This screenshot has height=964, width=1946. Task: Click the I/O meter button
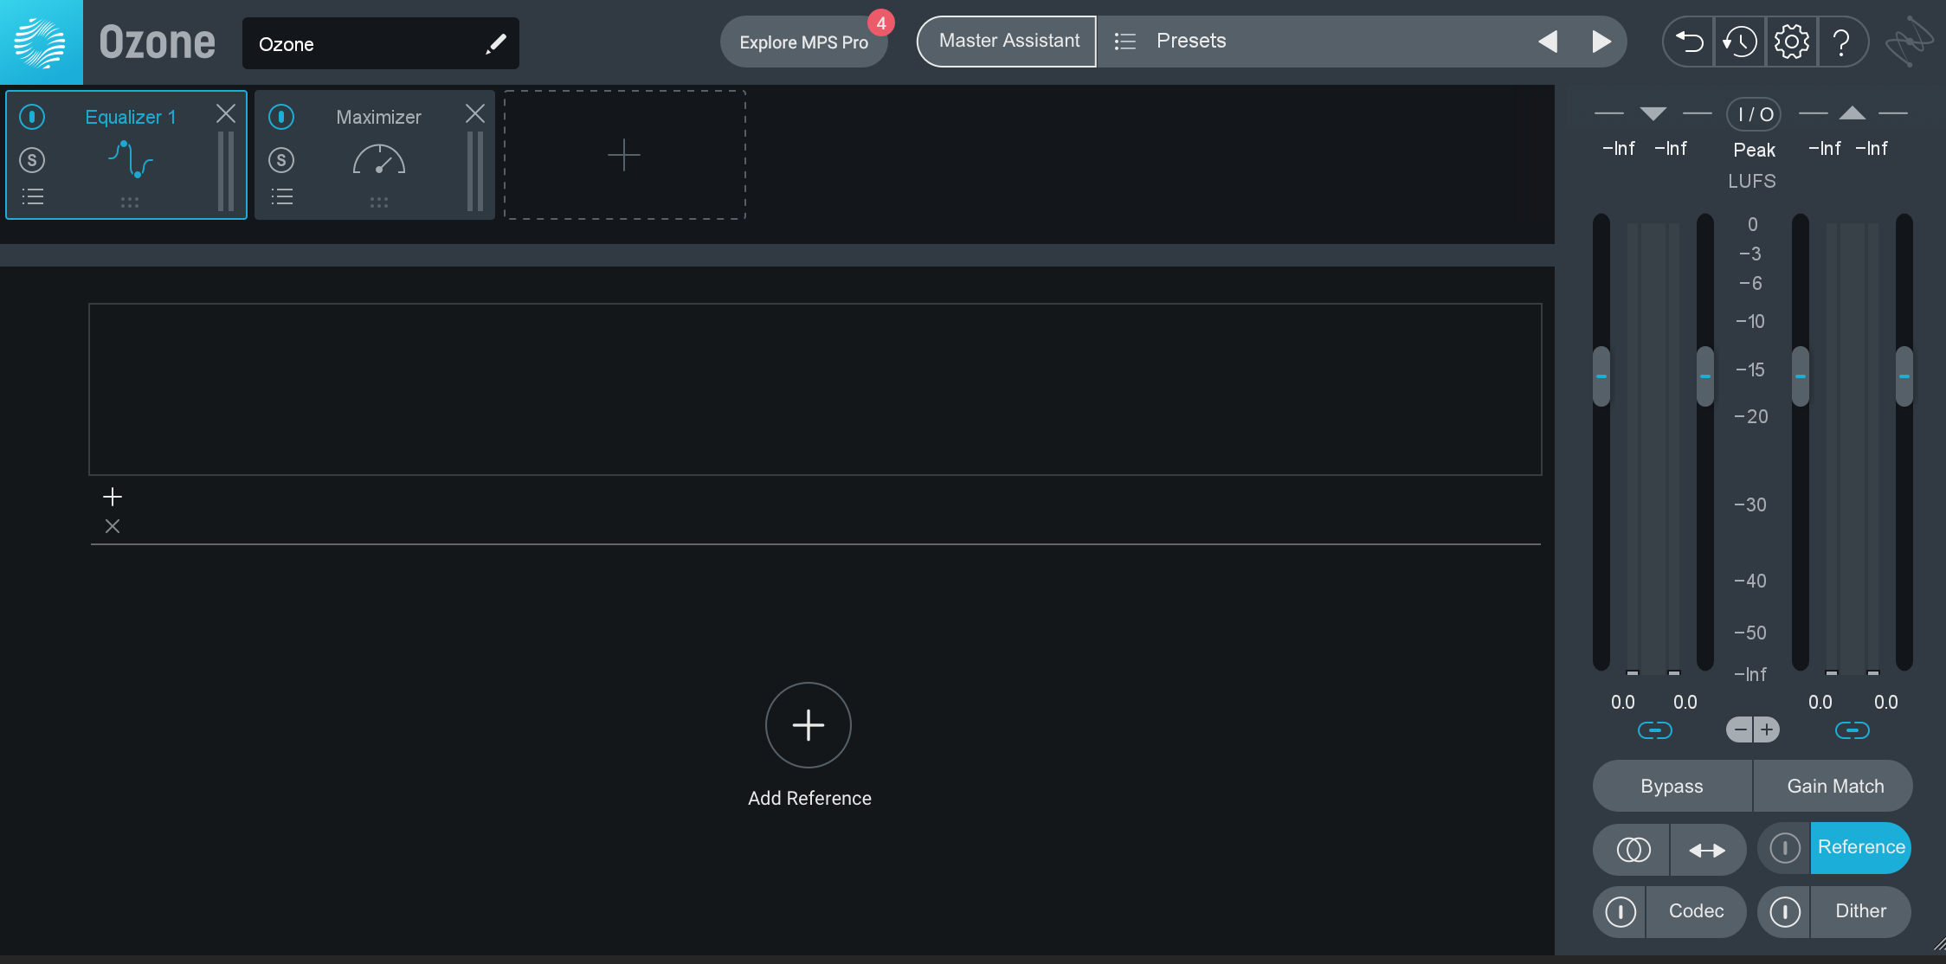pyautogui.click(x=1754, y=114)
